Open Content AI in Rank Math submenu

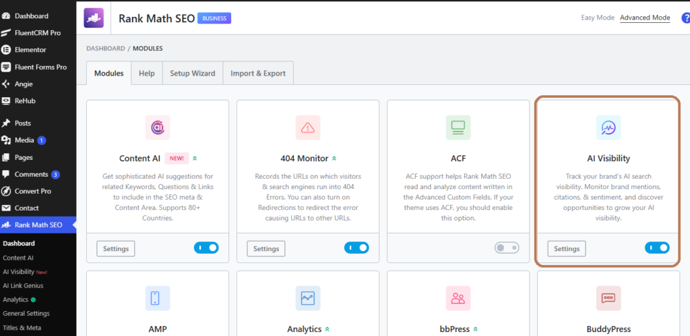pyautogui.click(x=18, y=258)
